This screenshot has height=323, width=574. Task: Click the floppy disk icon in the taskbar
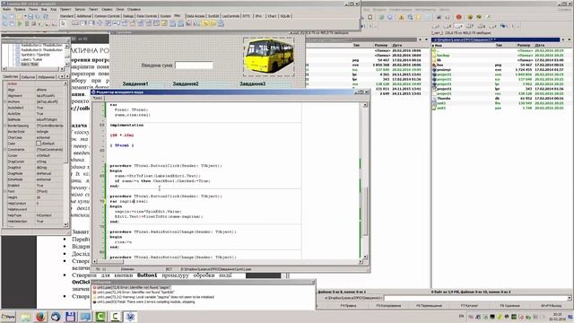tap(70, 317)
